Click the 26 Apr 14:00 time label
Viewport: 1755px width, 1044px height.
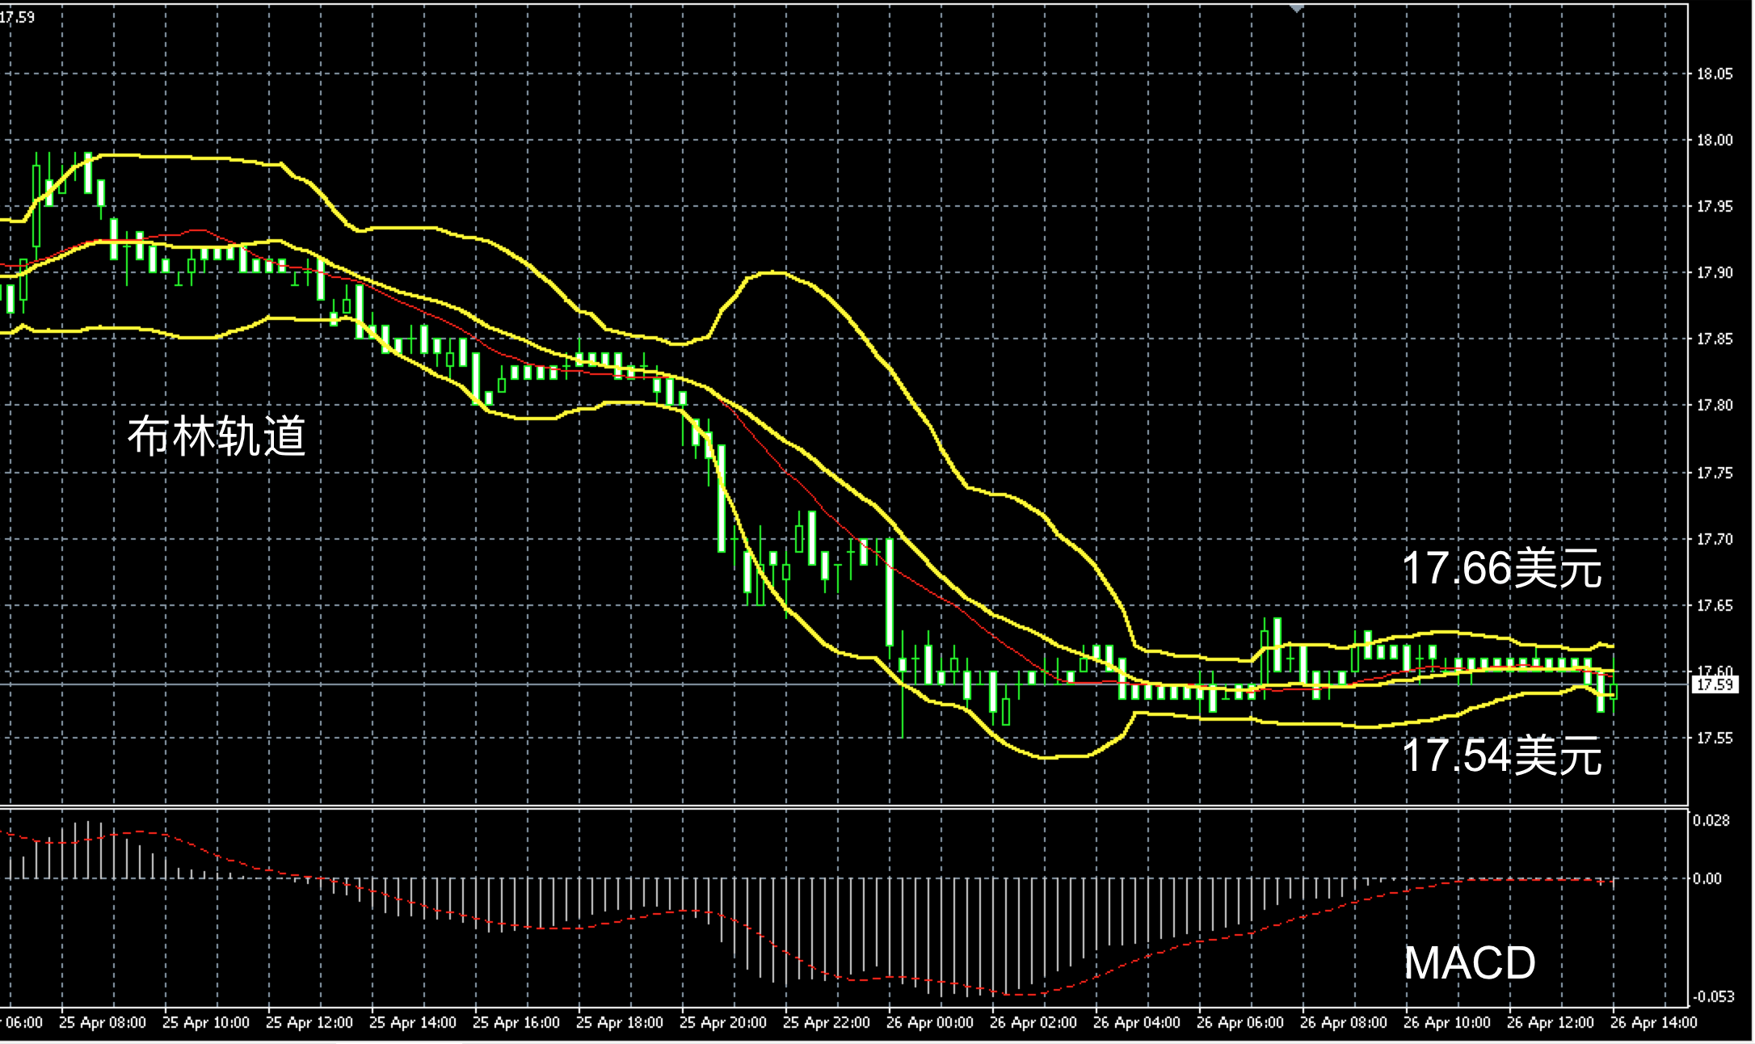point(1653,1023)
